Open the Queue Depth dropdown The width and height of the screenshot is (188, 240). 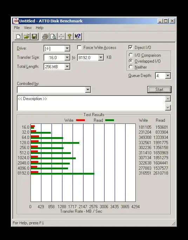pyautogui.click(x=168, y=76)
